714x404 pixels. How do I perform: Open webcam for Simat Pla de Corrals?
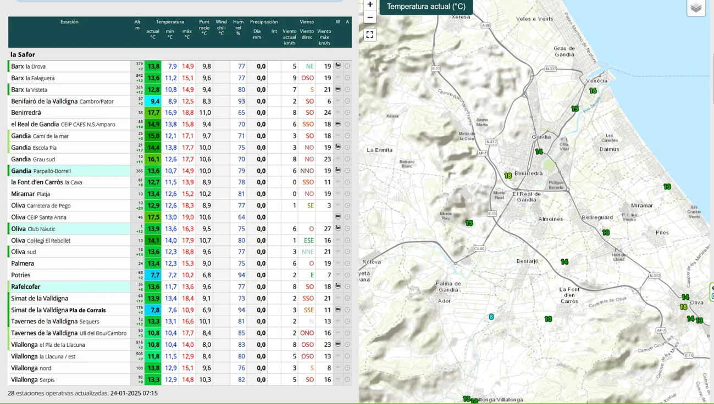pos(338,310)
